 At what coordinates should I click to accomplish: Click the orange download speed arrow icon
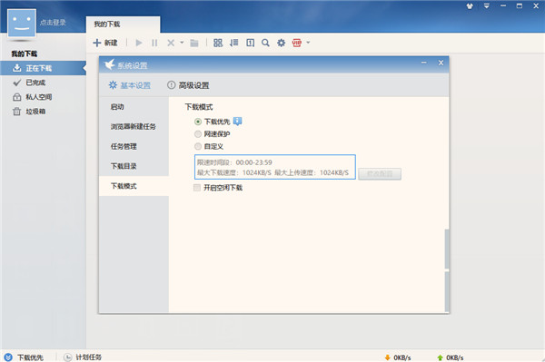pos(387,357)
